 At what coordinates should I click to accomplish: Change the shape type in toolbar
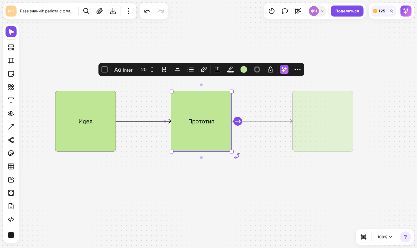click(105, 69)
